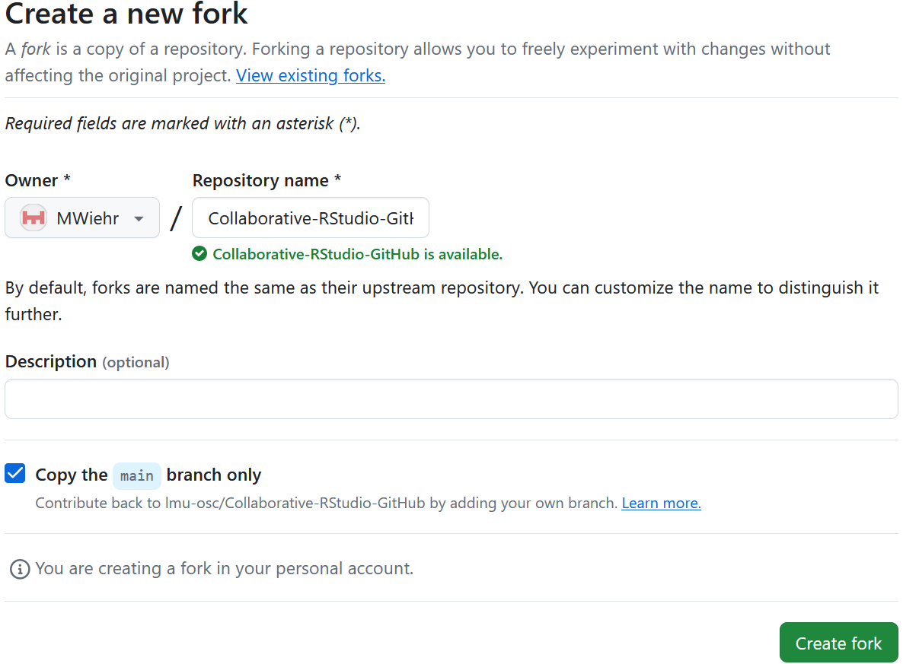The width and height of the screenshot is (919, 664).
Task: Click the info circle icon near bottom
Action: click(x=19, y=568)
